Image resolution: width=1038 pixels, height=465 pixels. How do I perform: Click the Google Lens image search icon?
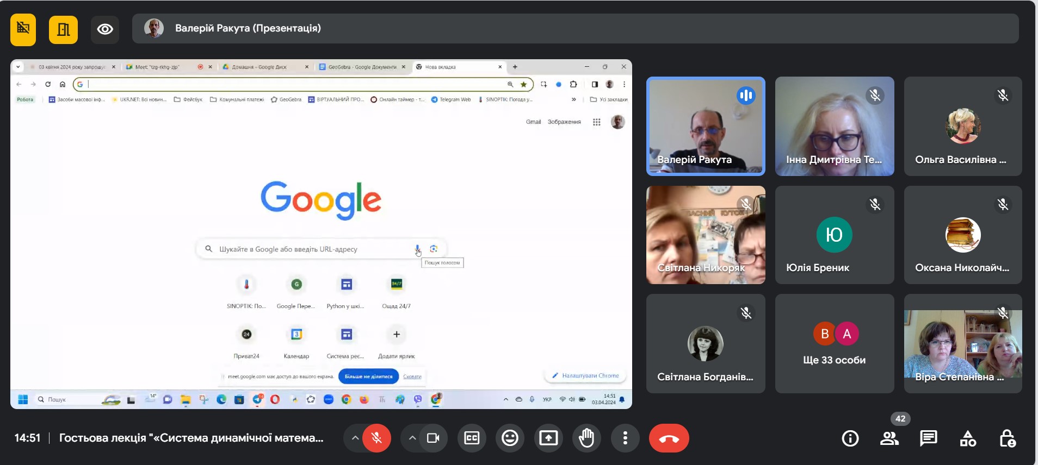tap(434, 249)
